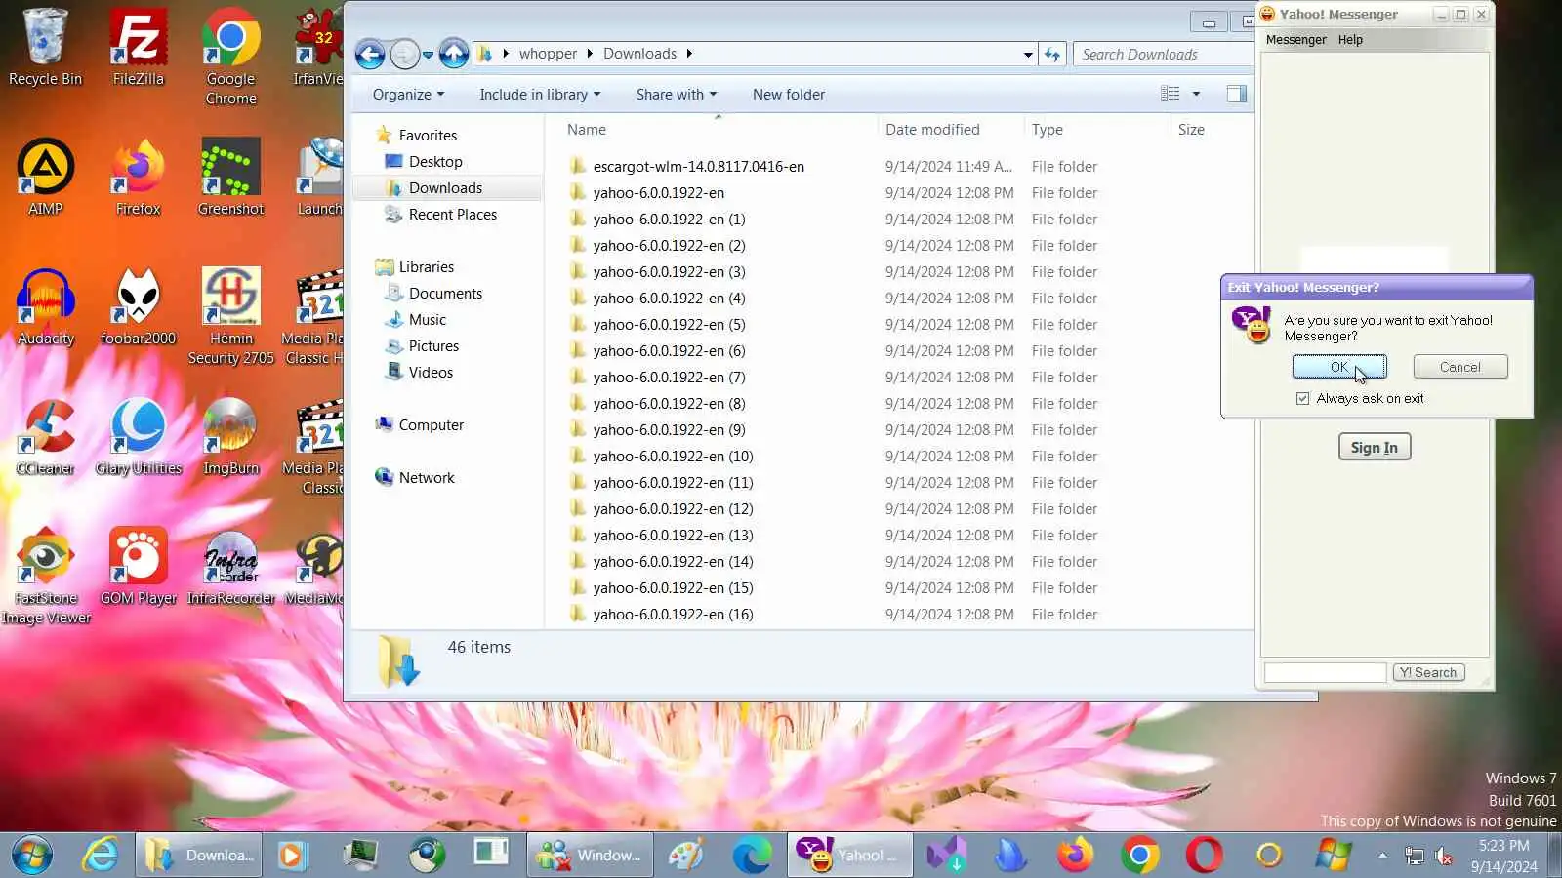Launch CCleaner from the desktop
This screenshot has height=878, width=1562.
pyautogui.click(x=45, y=436)
